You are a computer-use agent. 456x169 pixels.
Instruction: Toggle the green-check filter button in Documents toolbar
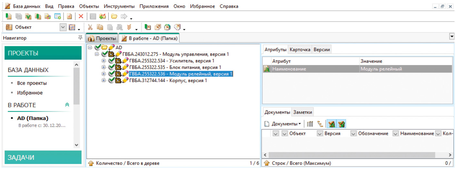342,124
